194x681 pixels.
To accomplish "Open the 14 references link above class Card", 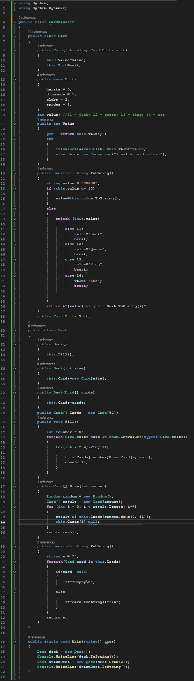I will [x=38, y=32].
